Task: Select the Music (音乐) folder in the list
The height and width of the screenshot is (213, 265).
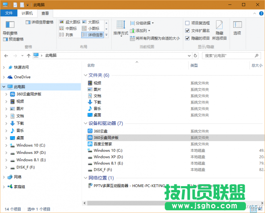Action: pyautogui.click(x=97, y=108)
